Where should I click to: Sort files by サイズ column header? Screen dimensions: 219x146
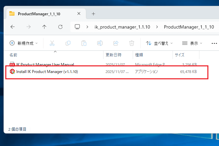tap(180, 55)
